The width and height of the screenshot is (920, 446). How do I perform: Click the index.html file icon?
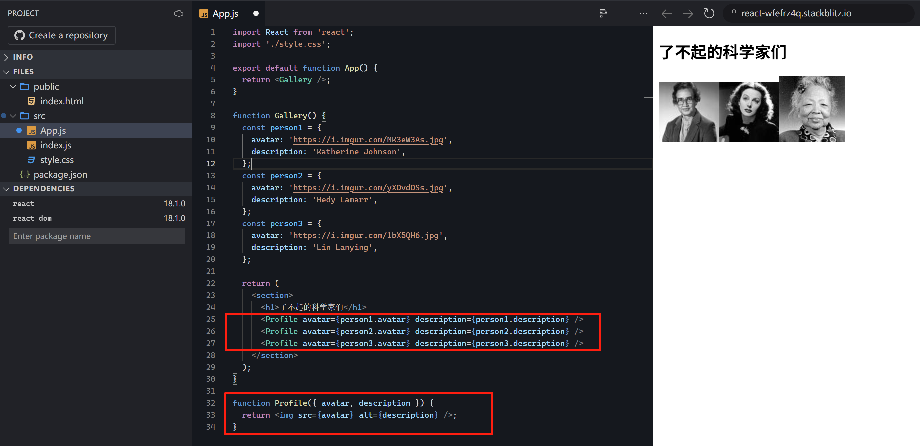[x=31, y=101]
